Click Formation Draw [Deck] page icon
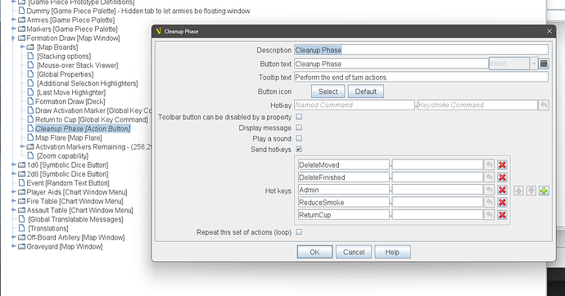 tap(30, 101)
